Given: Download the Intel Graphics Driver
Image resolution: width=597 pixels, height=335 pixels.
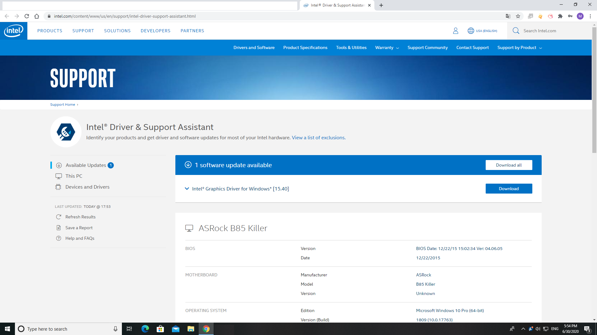Looking at the screenshot, I should point(509,189).
